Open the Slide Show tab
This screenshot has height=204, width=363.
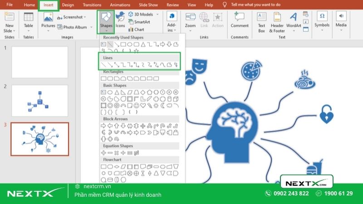148,5
